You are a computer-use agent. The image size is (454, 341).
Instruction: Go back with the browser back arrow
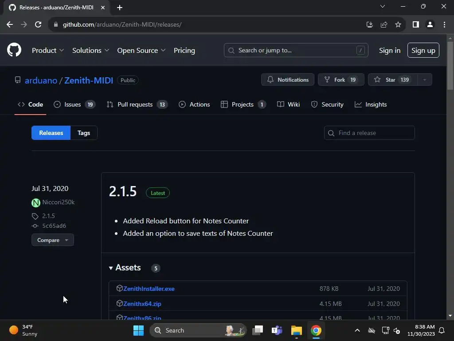coord(10,25)
